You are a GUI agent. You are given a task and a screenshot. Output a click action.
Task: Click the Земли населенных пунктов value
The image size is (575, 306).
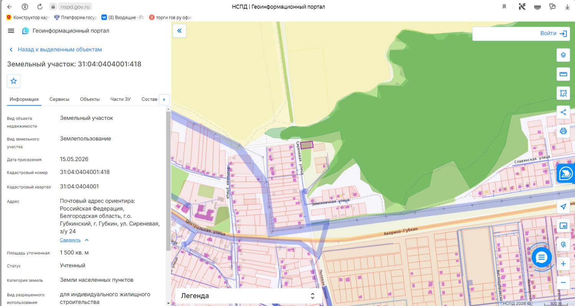click(x=97, y=280)
